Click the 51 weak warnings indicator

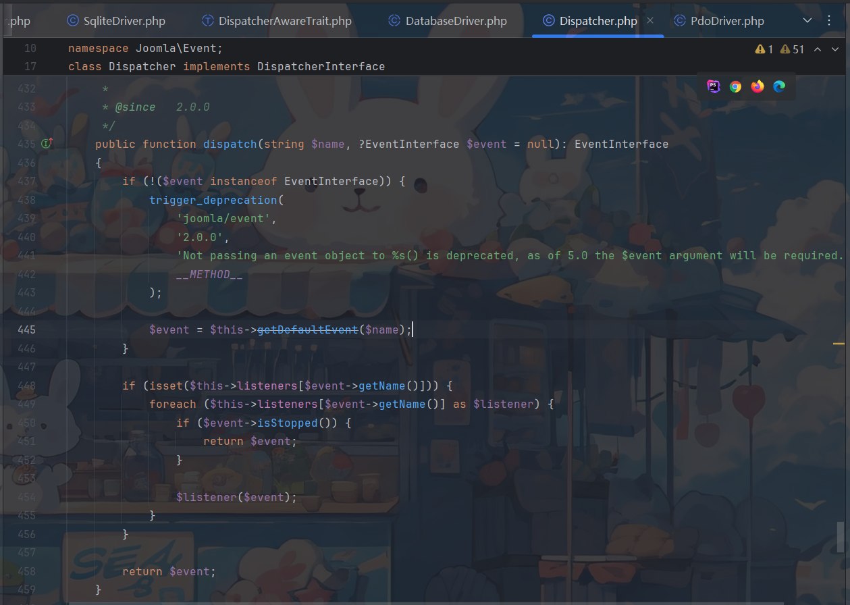pos(792,49)
